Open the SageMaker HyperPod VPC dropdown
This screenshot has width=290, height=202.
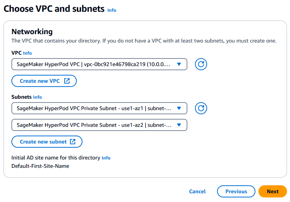click(x=95, y=65)
